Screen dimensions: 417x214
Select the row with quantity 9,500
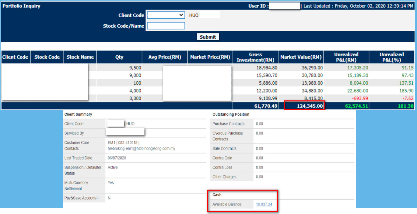208,68
